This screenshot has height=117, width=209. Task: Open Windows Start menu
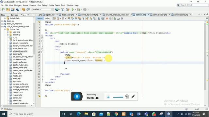pyautogui.click(x=4, y=114)
